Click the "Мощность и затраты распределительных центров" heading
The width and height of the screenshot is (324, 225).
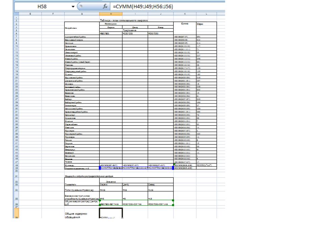pos(89,176)
